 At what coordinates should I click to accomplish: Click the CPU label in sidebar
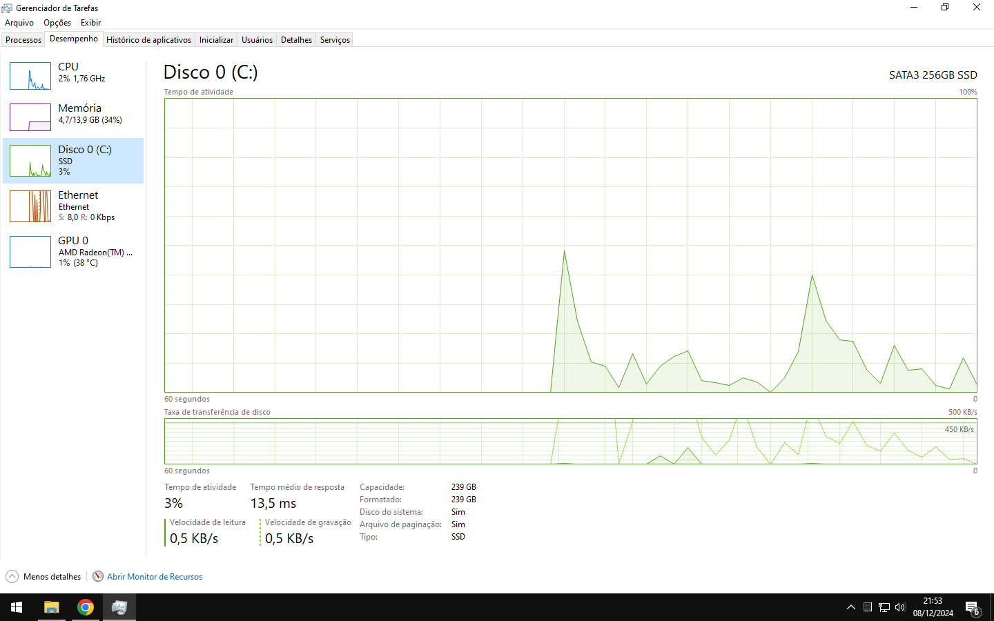(68, 67)
